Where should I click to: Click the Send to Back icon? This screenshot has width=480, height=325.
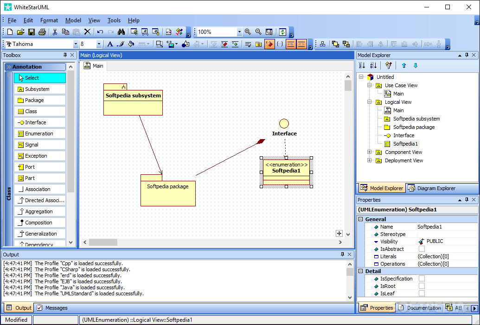(346, 44)
